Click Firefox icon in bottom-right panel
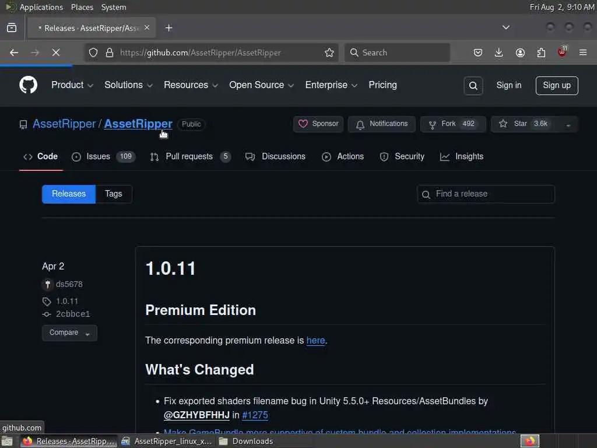Image resolution: width=597 pixels, height=448 pixels. (530, 441)
